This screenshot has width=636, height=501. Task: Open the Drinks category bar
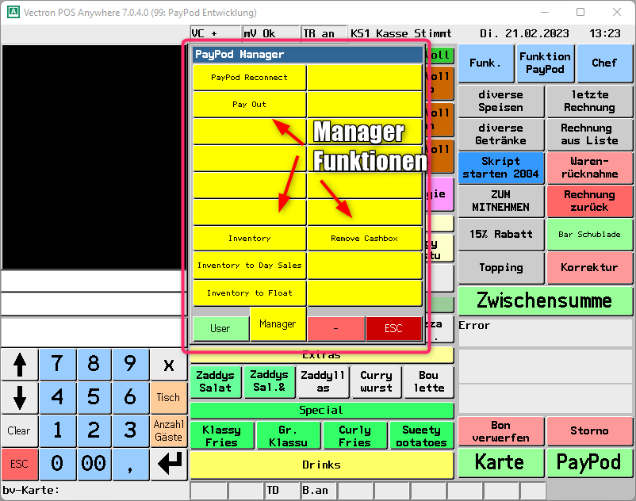pyautogui.click(x=322, y=465)
